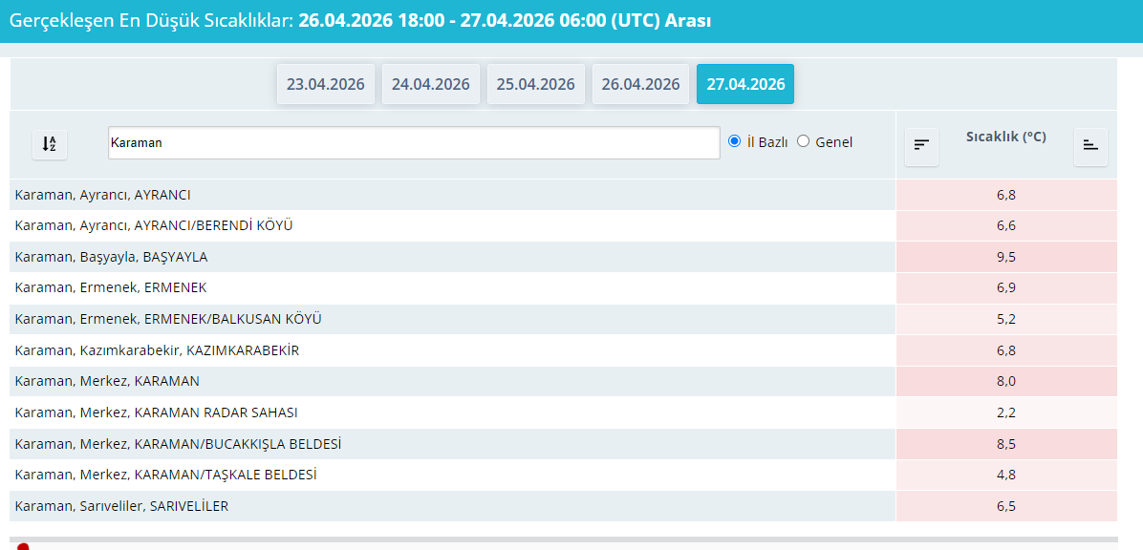This screenshot has height=550, width=1143.
Task: Click the A-Z alphabetical sort icon
Action: (x=50, y=144)
